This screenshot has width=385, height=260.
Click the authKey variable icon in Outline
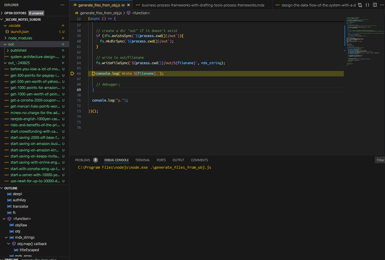[10, 200]
